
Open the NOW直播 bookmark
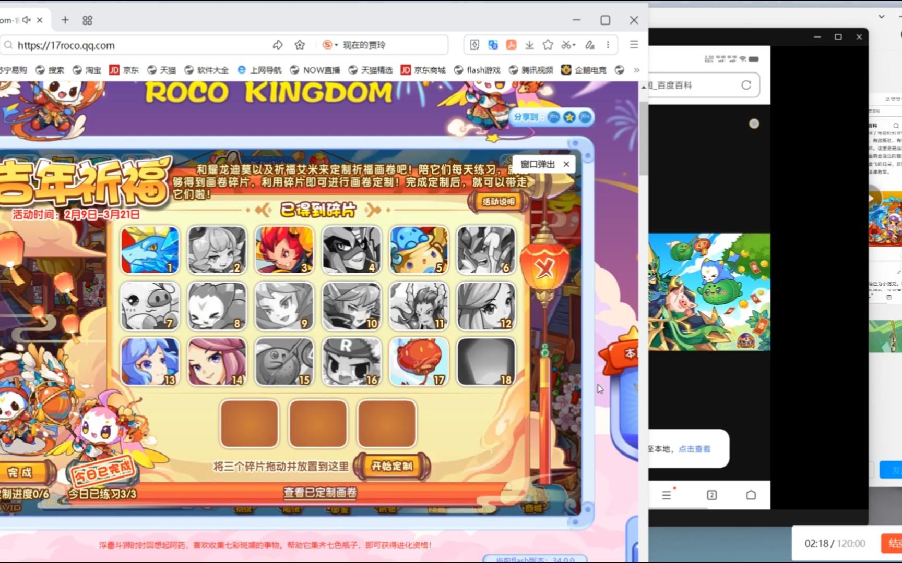tap(315, 70)
